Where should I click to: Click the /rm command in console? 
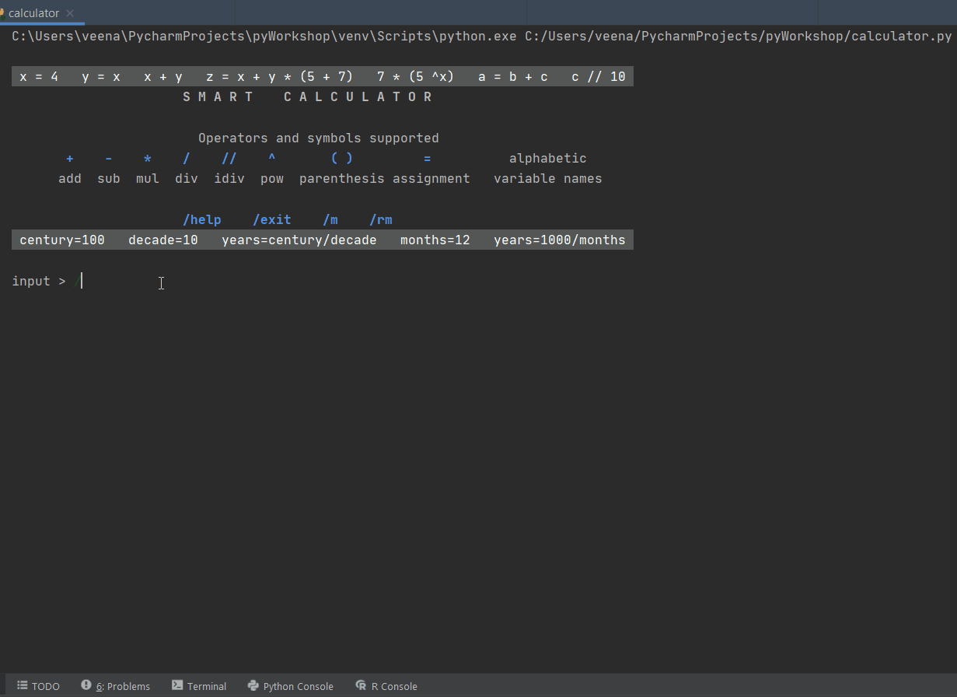click(381, 219)
